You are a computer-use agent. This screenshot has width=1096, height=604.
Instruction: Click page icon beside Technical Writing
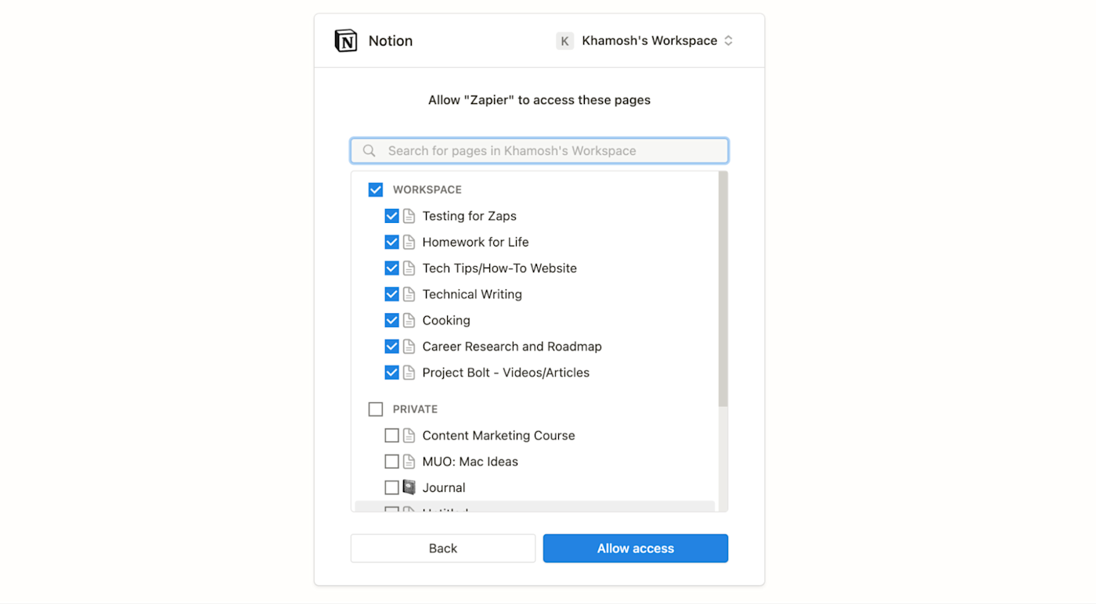[409, 294]
